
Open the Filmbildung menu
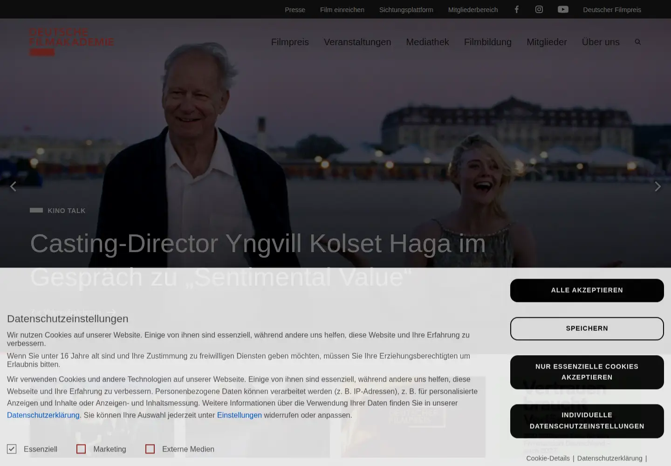[488, 42]
